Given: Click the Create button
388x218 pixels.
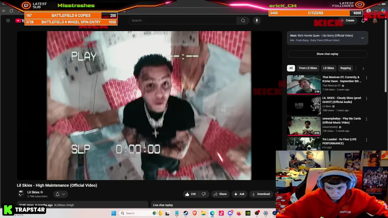Looking at the screenshot, I should point(347,21).
